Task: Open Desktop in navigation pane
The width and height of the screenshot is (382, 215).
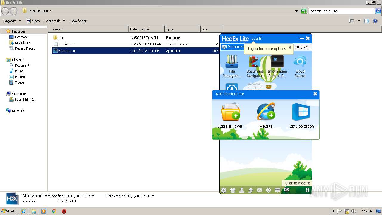Action: pyautogui.click(x=21, y=37)
